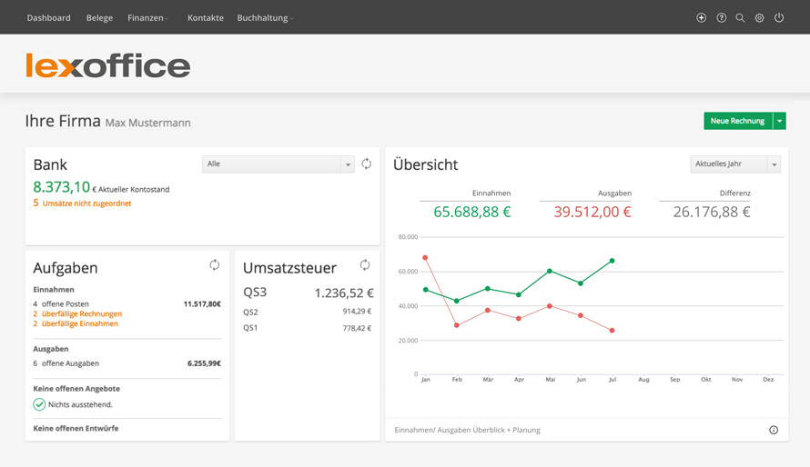Click the Einnahmen total 65.688,88 €
The image size is (810, 467).
tap(471, 212)
